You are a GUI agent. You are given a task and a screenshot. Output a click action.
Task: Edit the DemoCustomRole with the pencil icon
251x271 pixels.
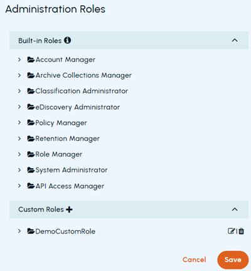(231, 231)
